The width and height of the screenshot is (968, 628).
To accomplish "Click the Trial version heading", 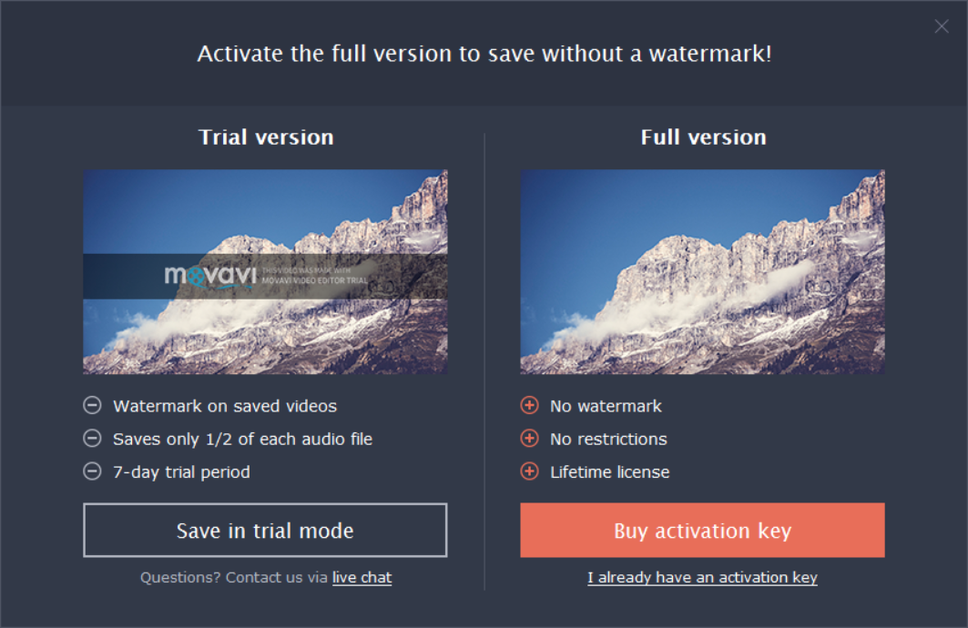I will [266, 137].
